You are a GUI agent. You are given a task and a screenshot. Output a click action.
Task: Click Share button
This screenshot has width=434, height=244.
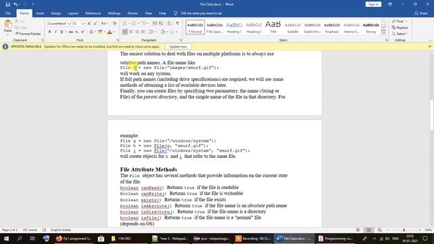[x=421, y=14]
